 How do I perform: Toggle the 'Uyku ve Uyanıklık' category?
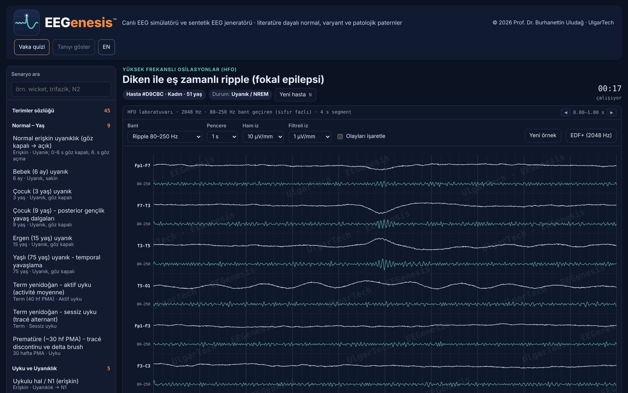point(61,369)
